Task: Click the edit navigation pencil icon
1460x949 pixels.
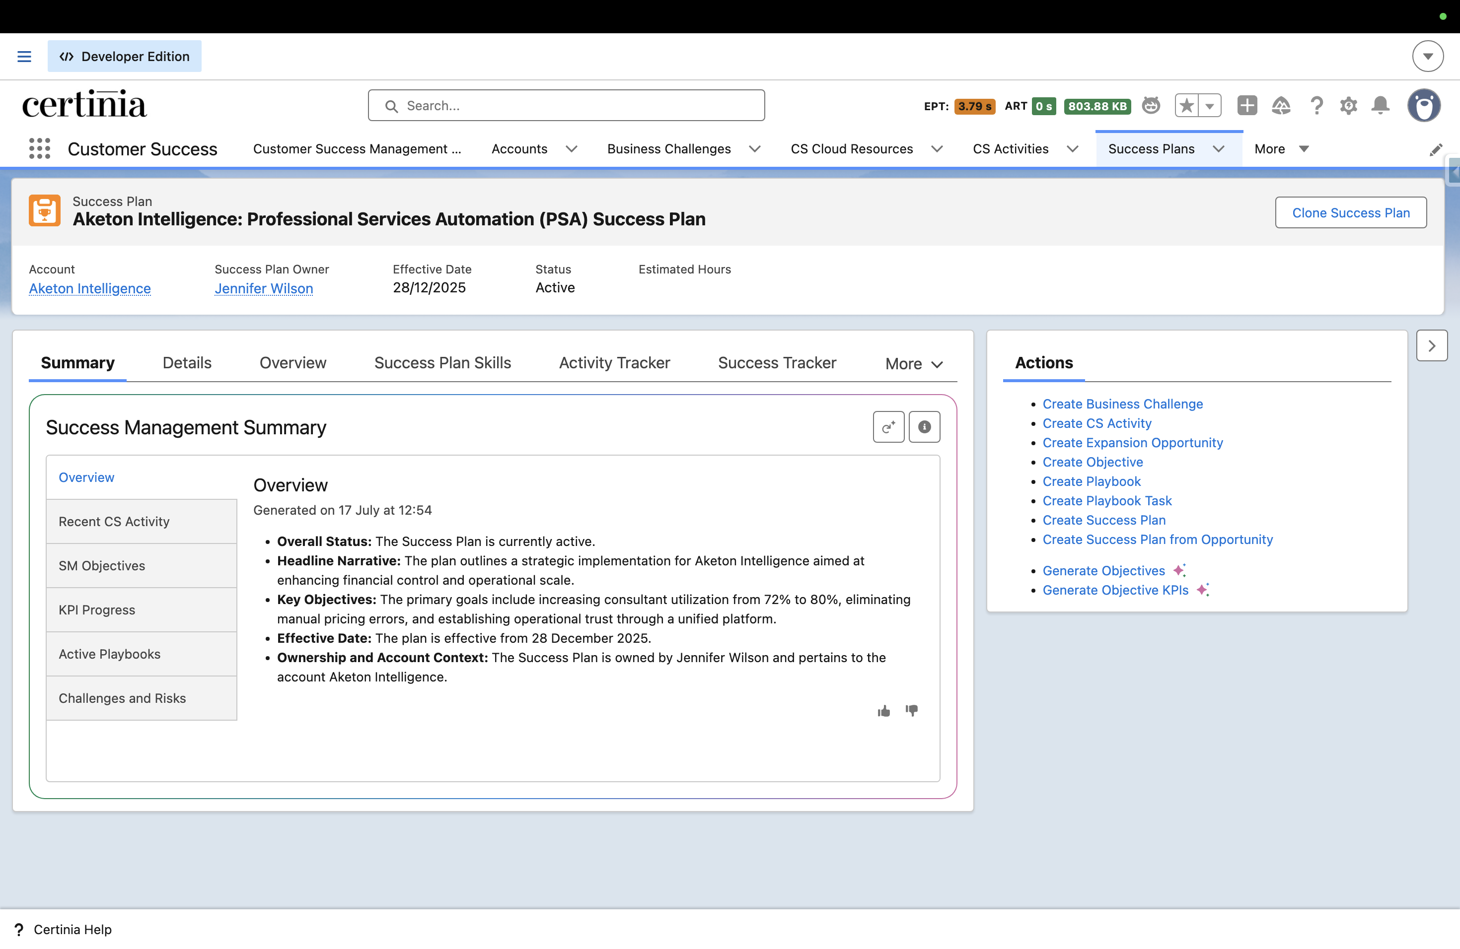Action: click(1436, 150)
